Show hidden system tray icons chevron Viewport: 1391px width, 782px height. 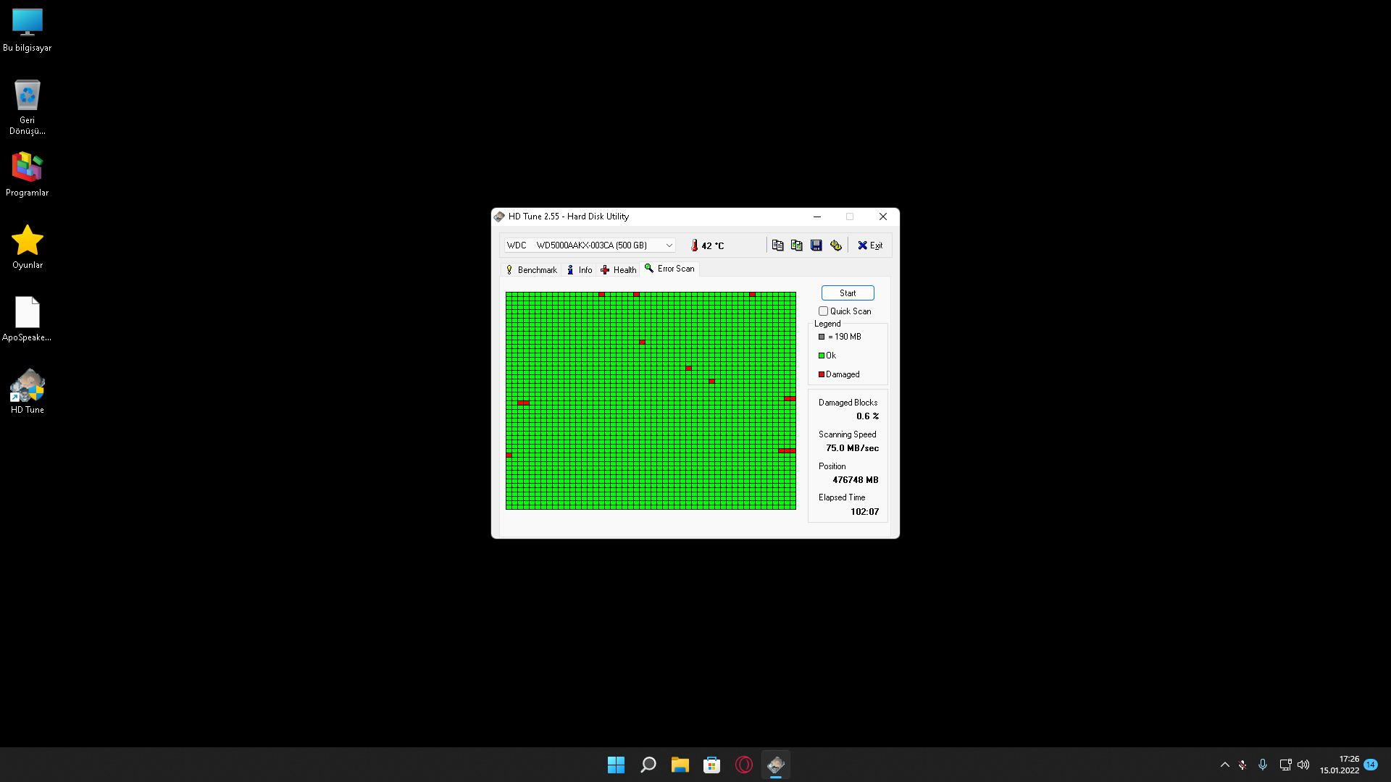point(1225,765)
